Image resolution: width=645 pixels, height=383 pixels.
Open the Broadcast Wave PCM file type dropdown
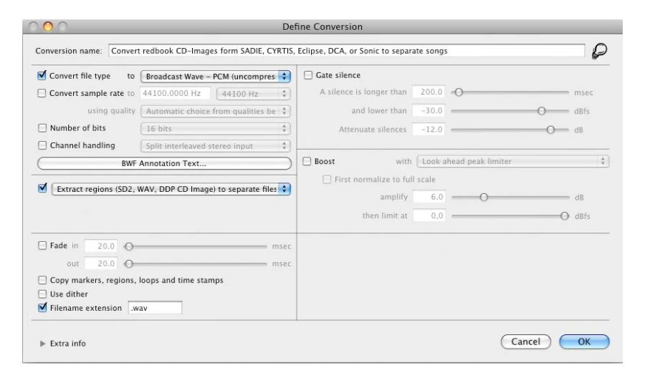(x=216, y=77)
